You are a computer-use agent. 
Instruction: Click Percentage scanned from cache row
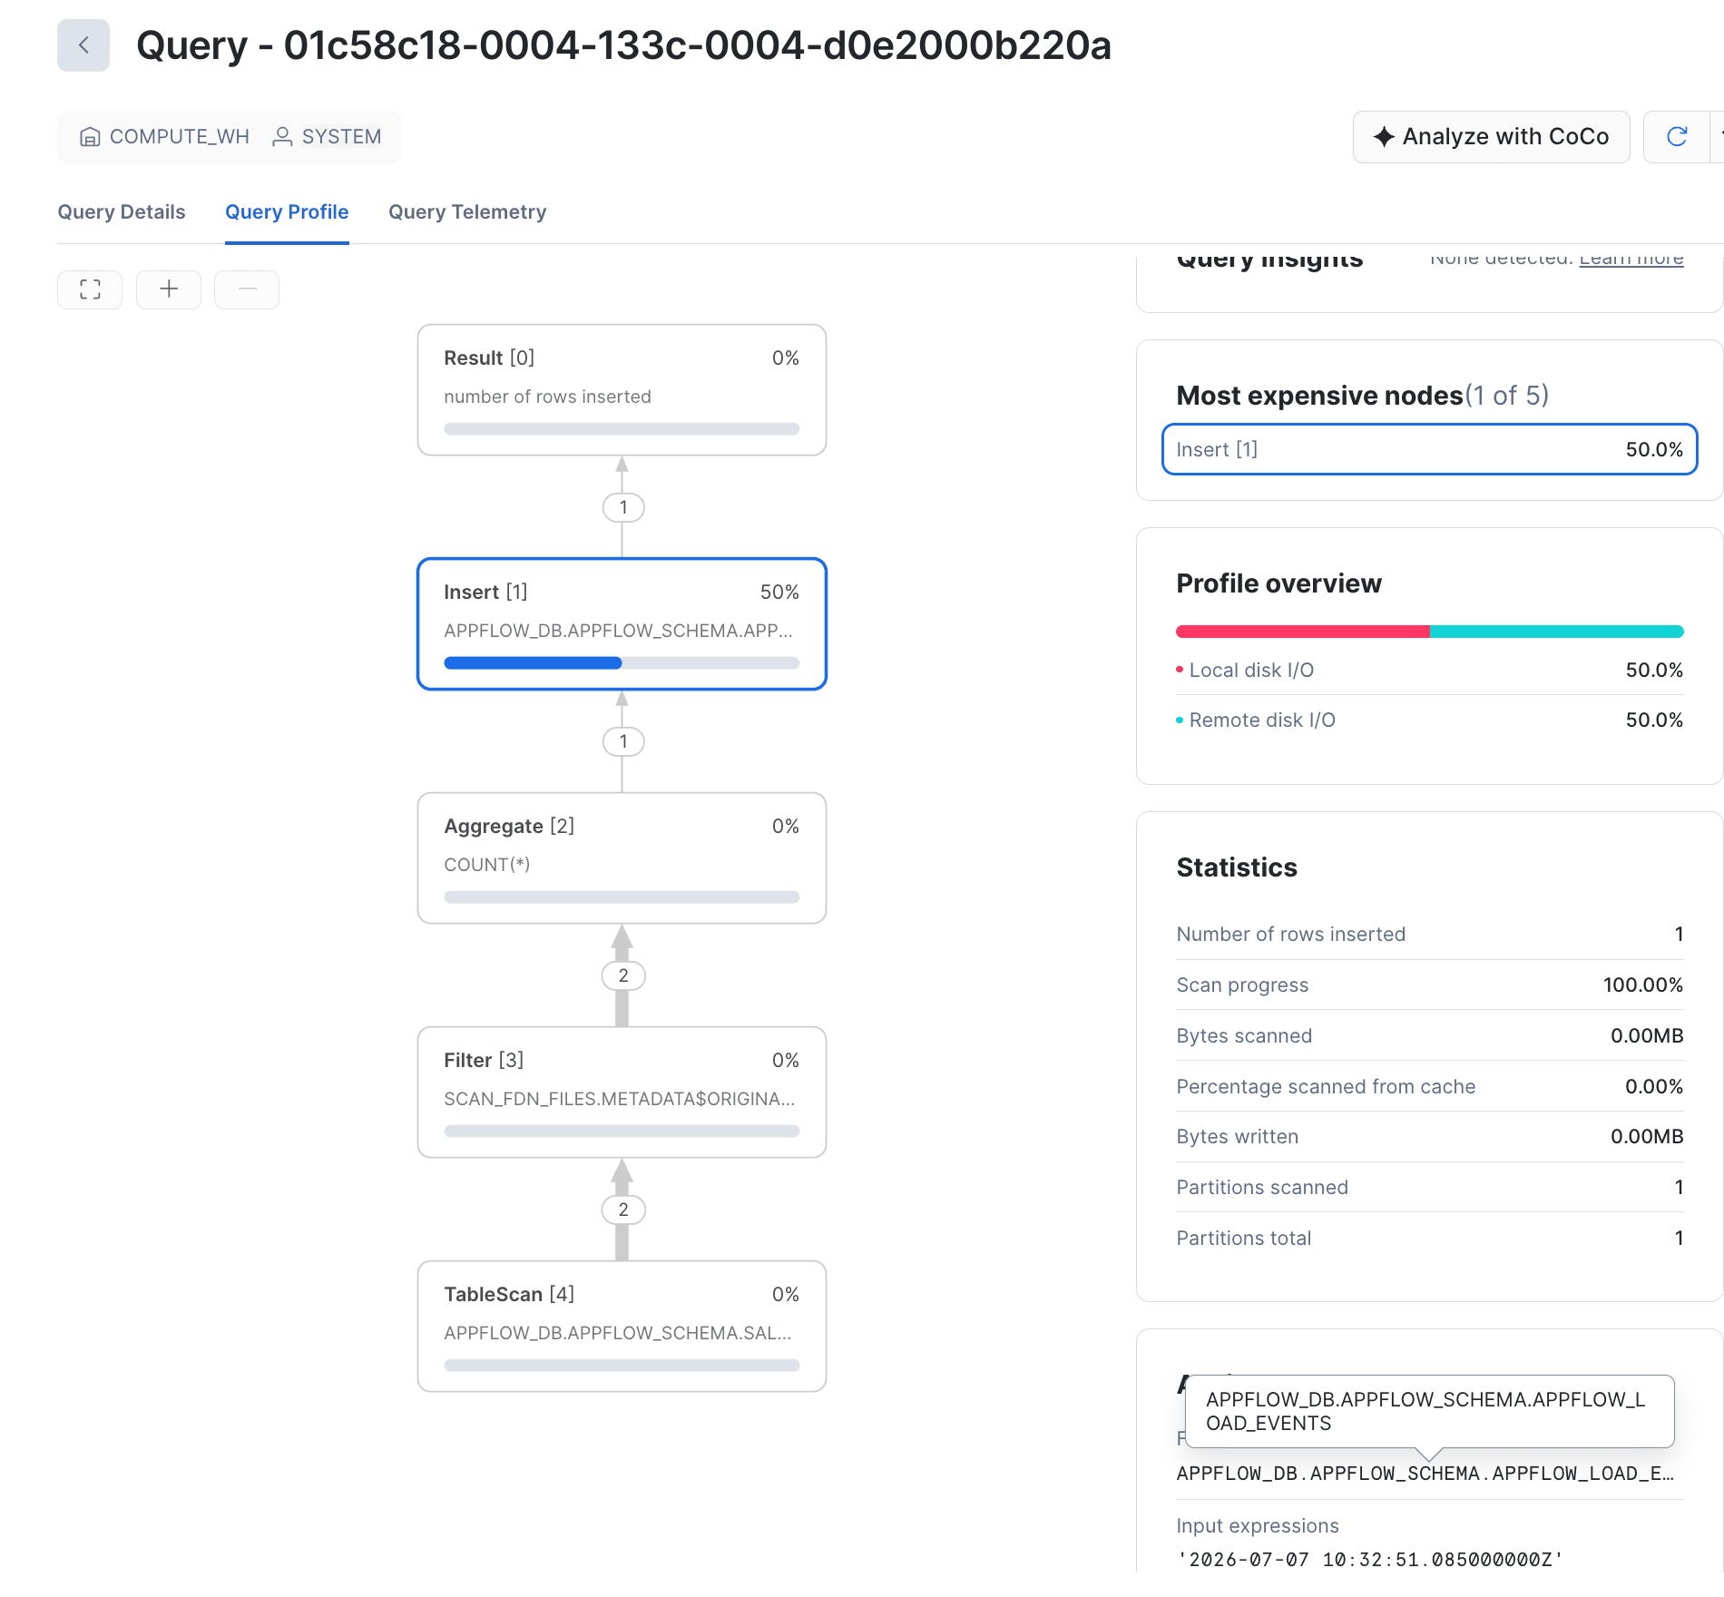pos(1430,1087)
